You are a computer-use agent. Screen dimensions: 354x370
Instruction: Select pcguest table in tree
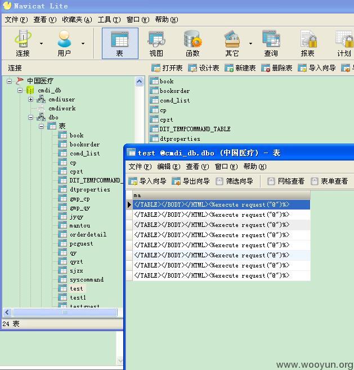81,243
